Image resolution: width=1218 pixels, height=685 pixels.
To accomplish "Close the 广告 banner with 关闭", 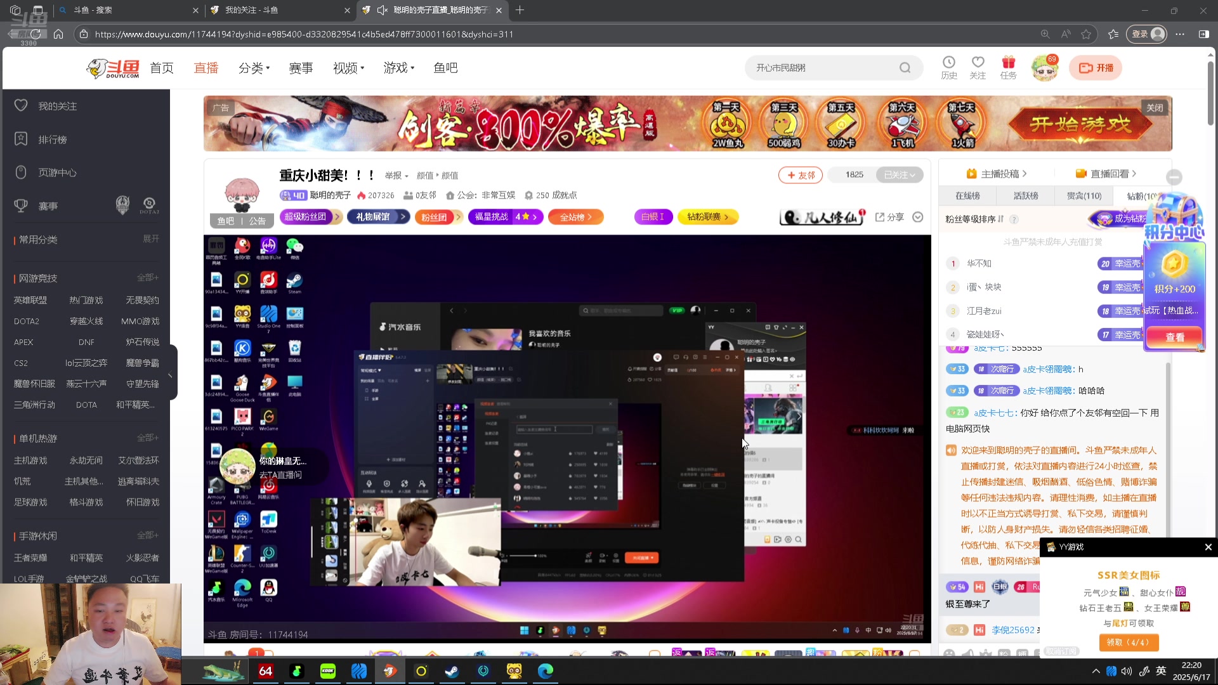I will pyautogui.click(x=1155, y=108).
